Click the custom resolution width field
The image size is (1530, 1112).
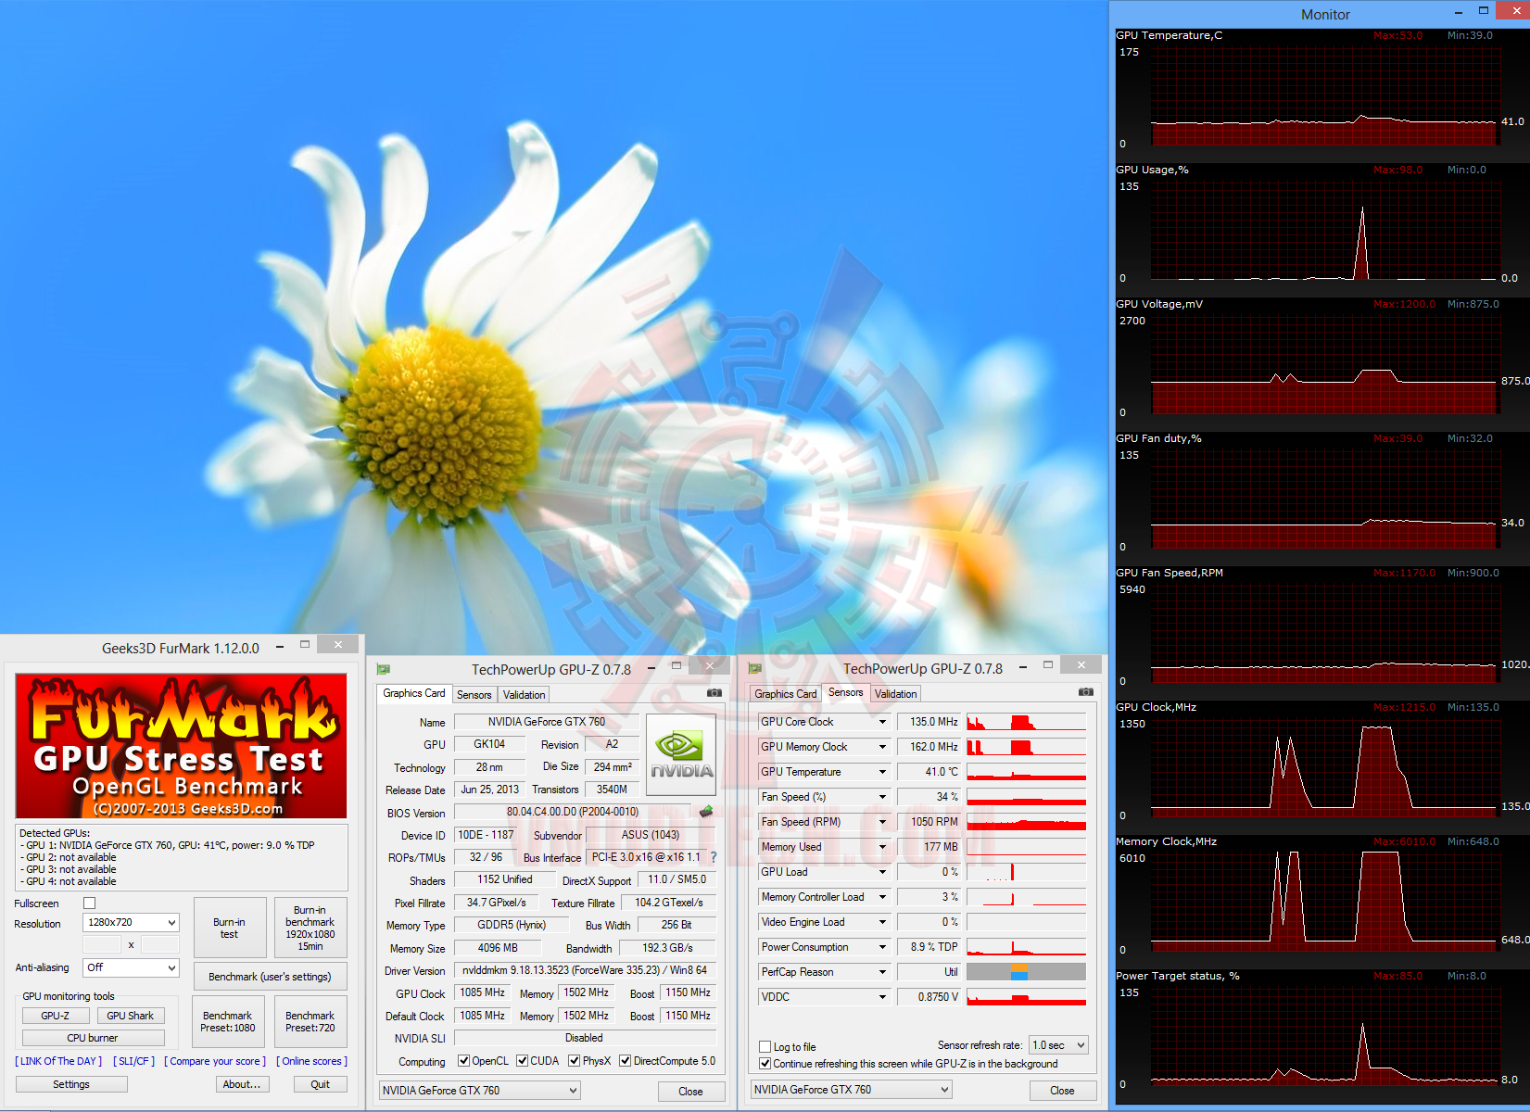[102, 944]
